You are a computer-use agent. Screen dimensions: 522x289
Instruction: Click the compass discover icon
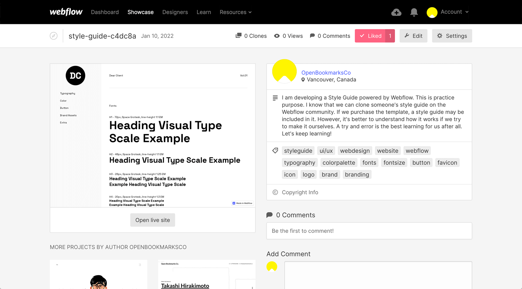pyautogui.click(x=54, y=36)
